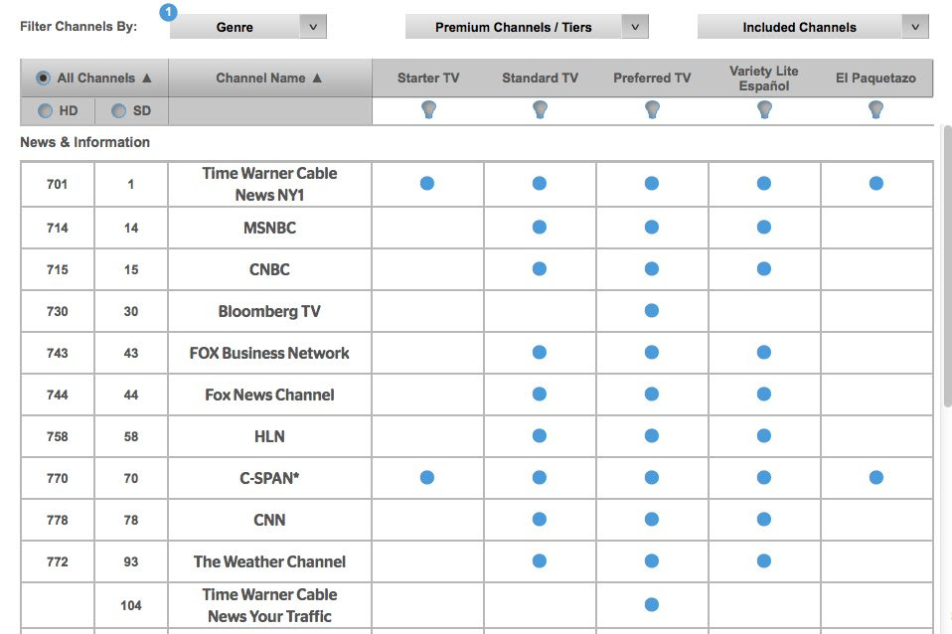Click Standard TV dot for Fox News Channel
Screen dimensions: 952x634
click(x=540, y=395)
